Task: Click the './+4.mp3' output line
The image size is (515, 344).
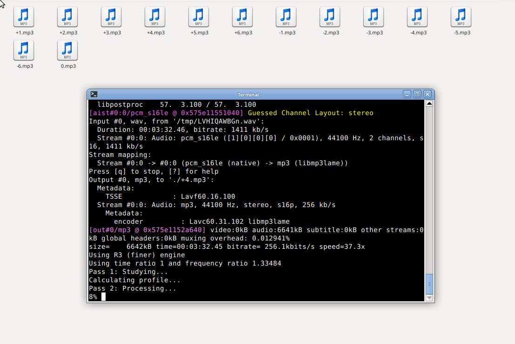Action: click(151, 180)
